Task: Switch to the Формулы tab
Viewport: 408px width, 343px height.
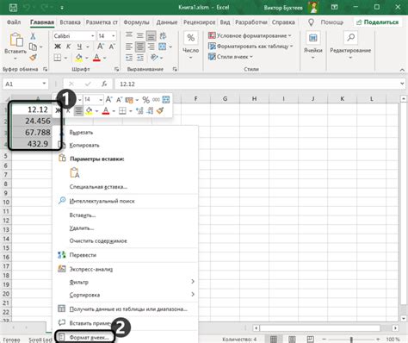Action: click(136, 22)
